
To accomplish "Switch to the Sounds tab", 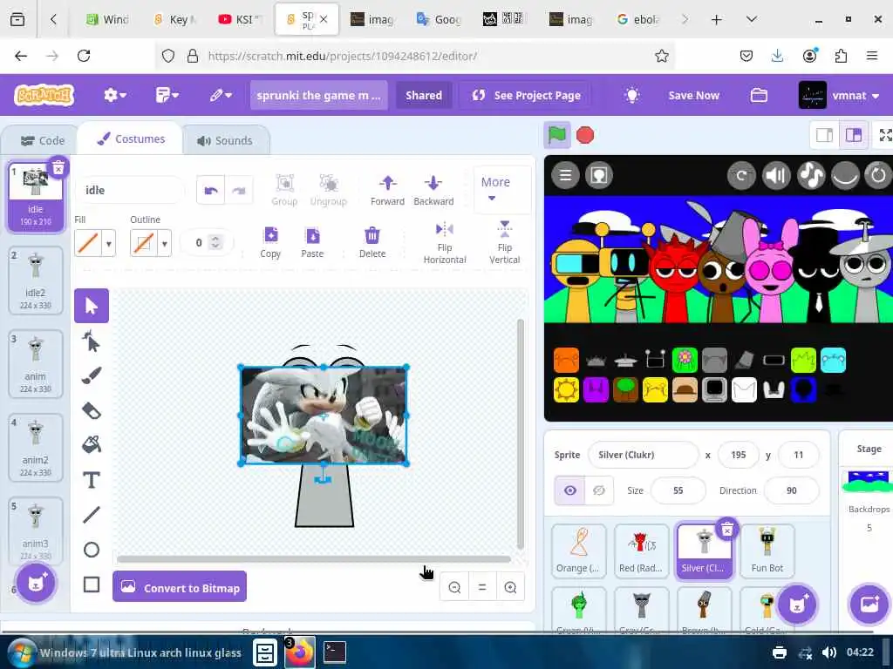I will [x=225, y=140].
